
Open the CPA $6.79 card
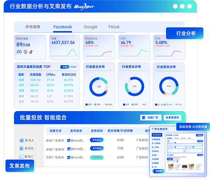point(134,47)
